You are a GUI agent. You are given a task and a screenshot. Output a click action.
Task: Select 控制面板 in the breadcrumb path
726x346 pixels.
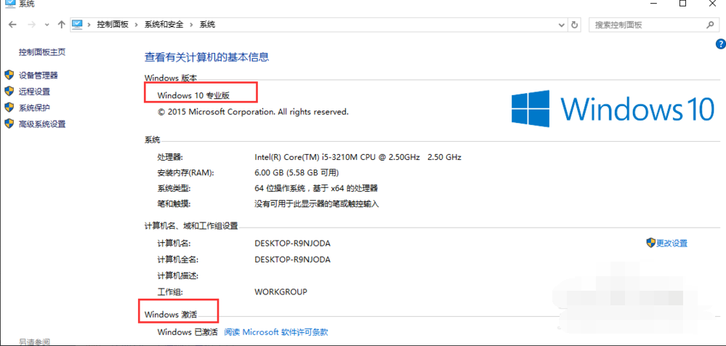[113, 25]
